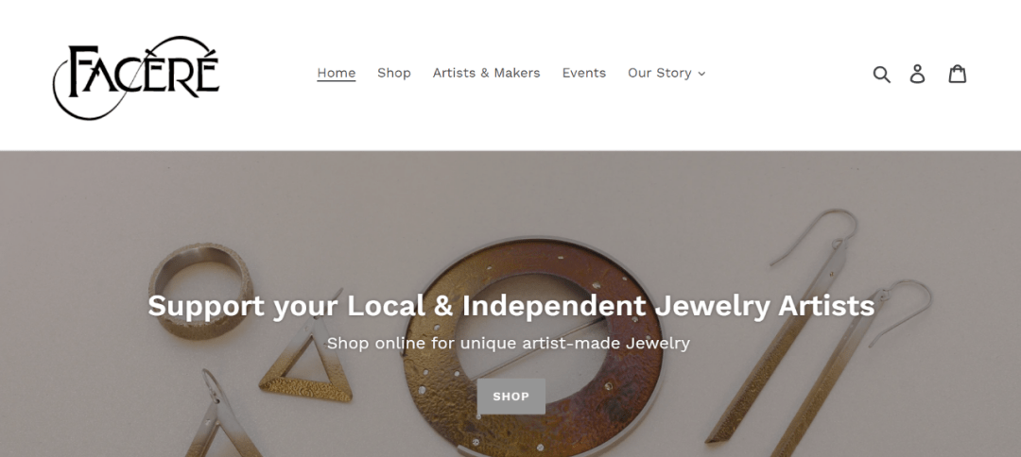The width and height of the screenshot is (1021, 457).
Task: Open the search magnifier icon
Action: [881, 74]
